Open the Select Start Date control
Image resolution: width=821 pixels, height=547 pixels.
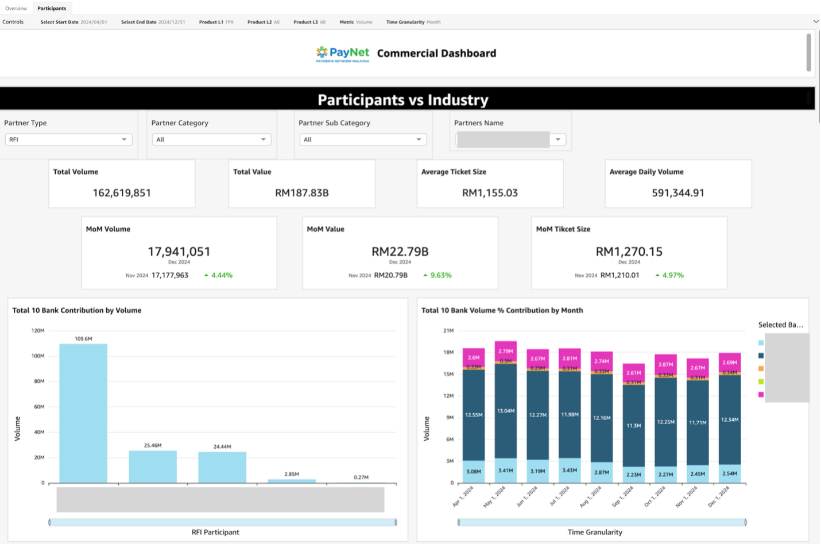coord(73,22)
